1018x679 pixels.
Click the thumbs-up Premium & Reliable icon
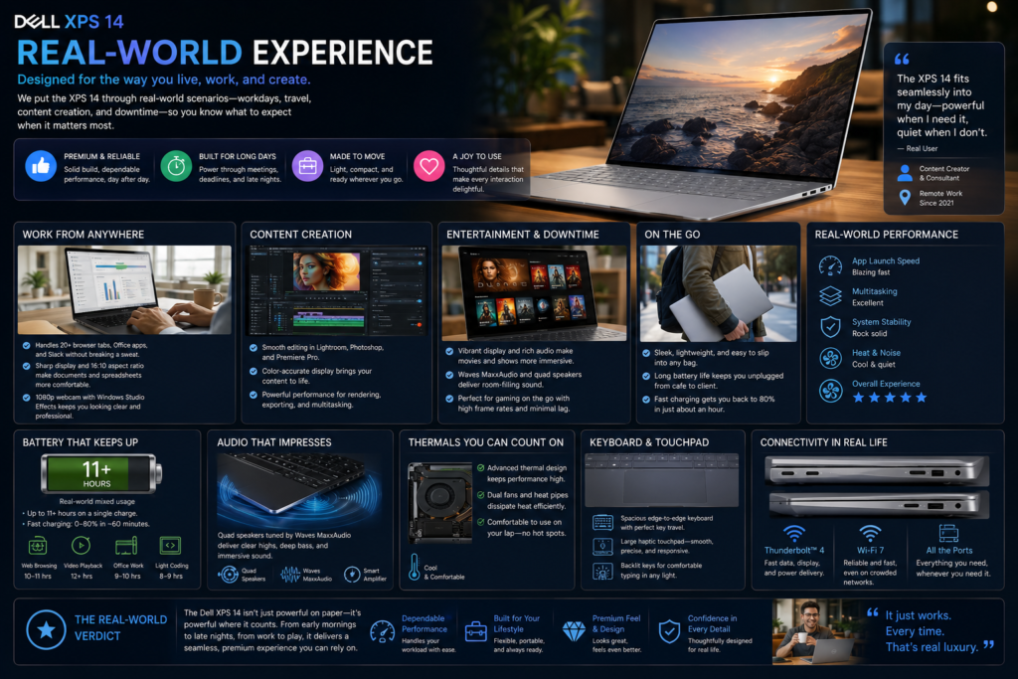coord(40,166)
